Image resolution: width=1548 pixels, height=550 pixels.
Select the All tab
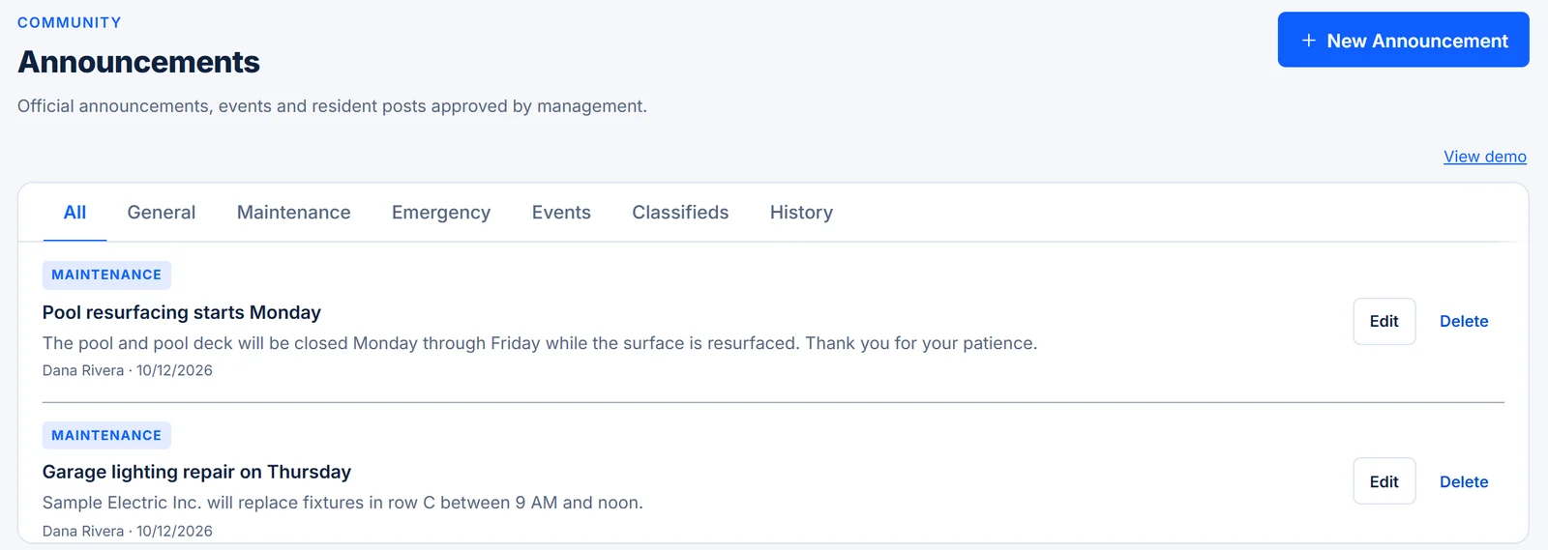[74, 213]
